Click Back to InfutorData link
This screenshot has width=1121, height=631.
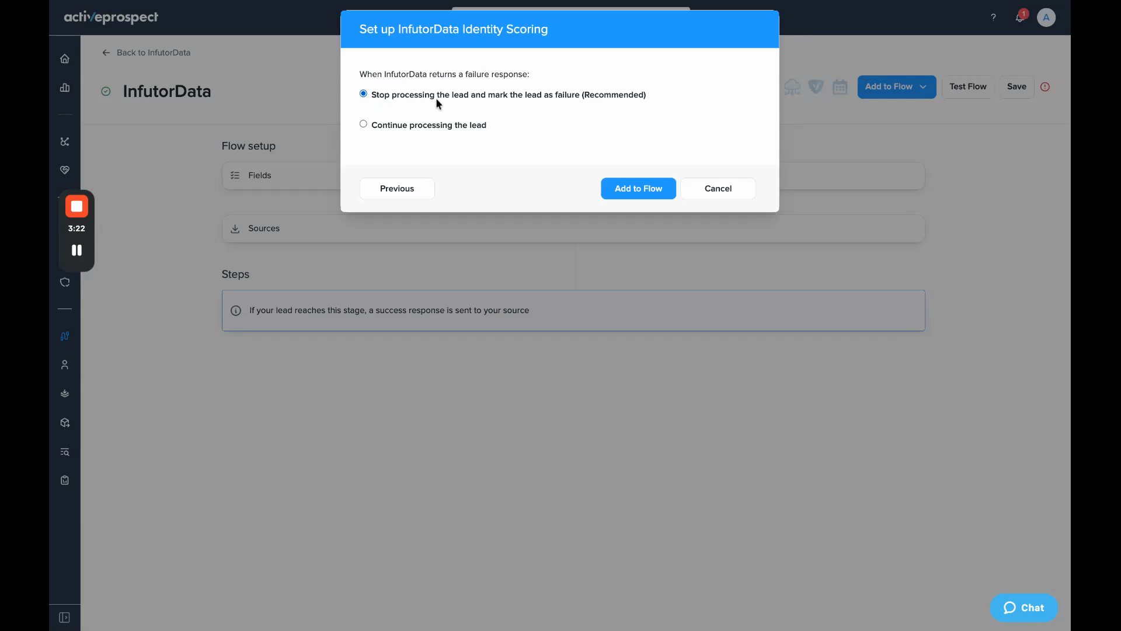point(147,53)
